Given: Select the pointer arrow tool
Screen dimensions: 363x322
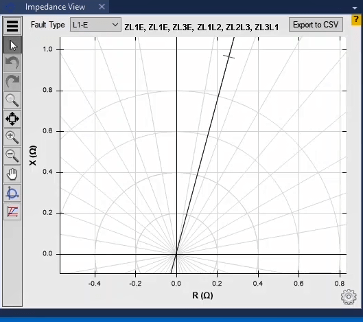Looking at the screenshot, I should [x=12, y=45].
